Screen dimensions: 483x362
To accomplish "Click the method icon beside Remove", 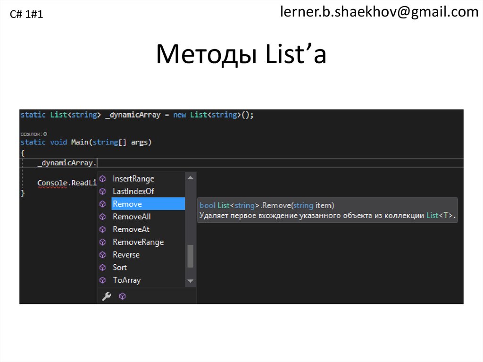I will 103,204.
